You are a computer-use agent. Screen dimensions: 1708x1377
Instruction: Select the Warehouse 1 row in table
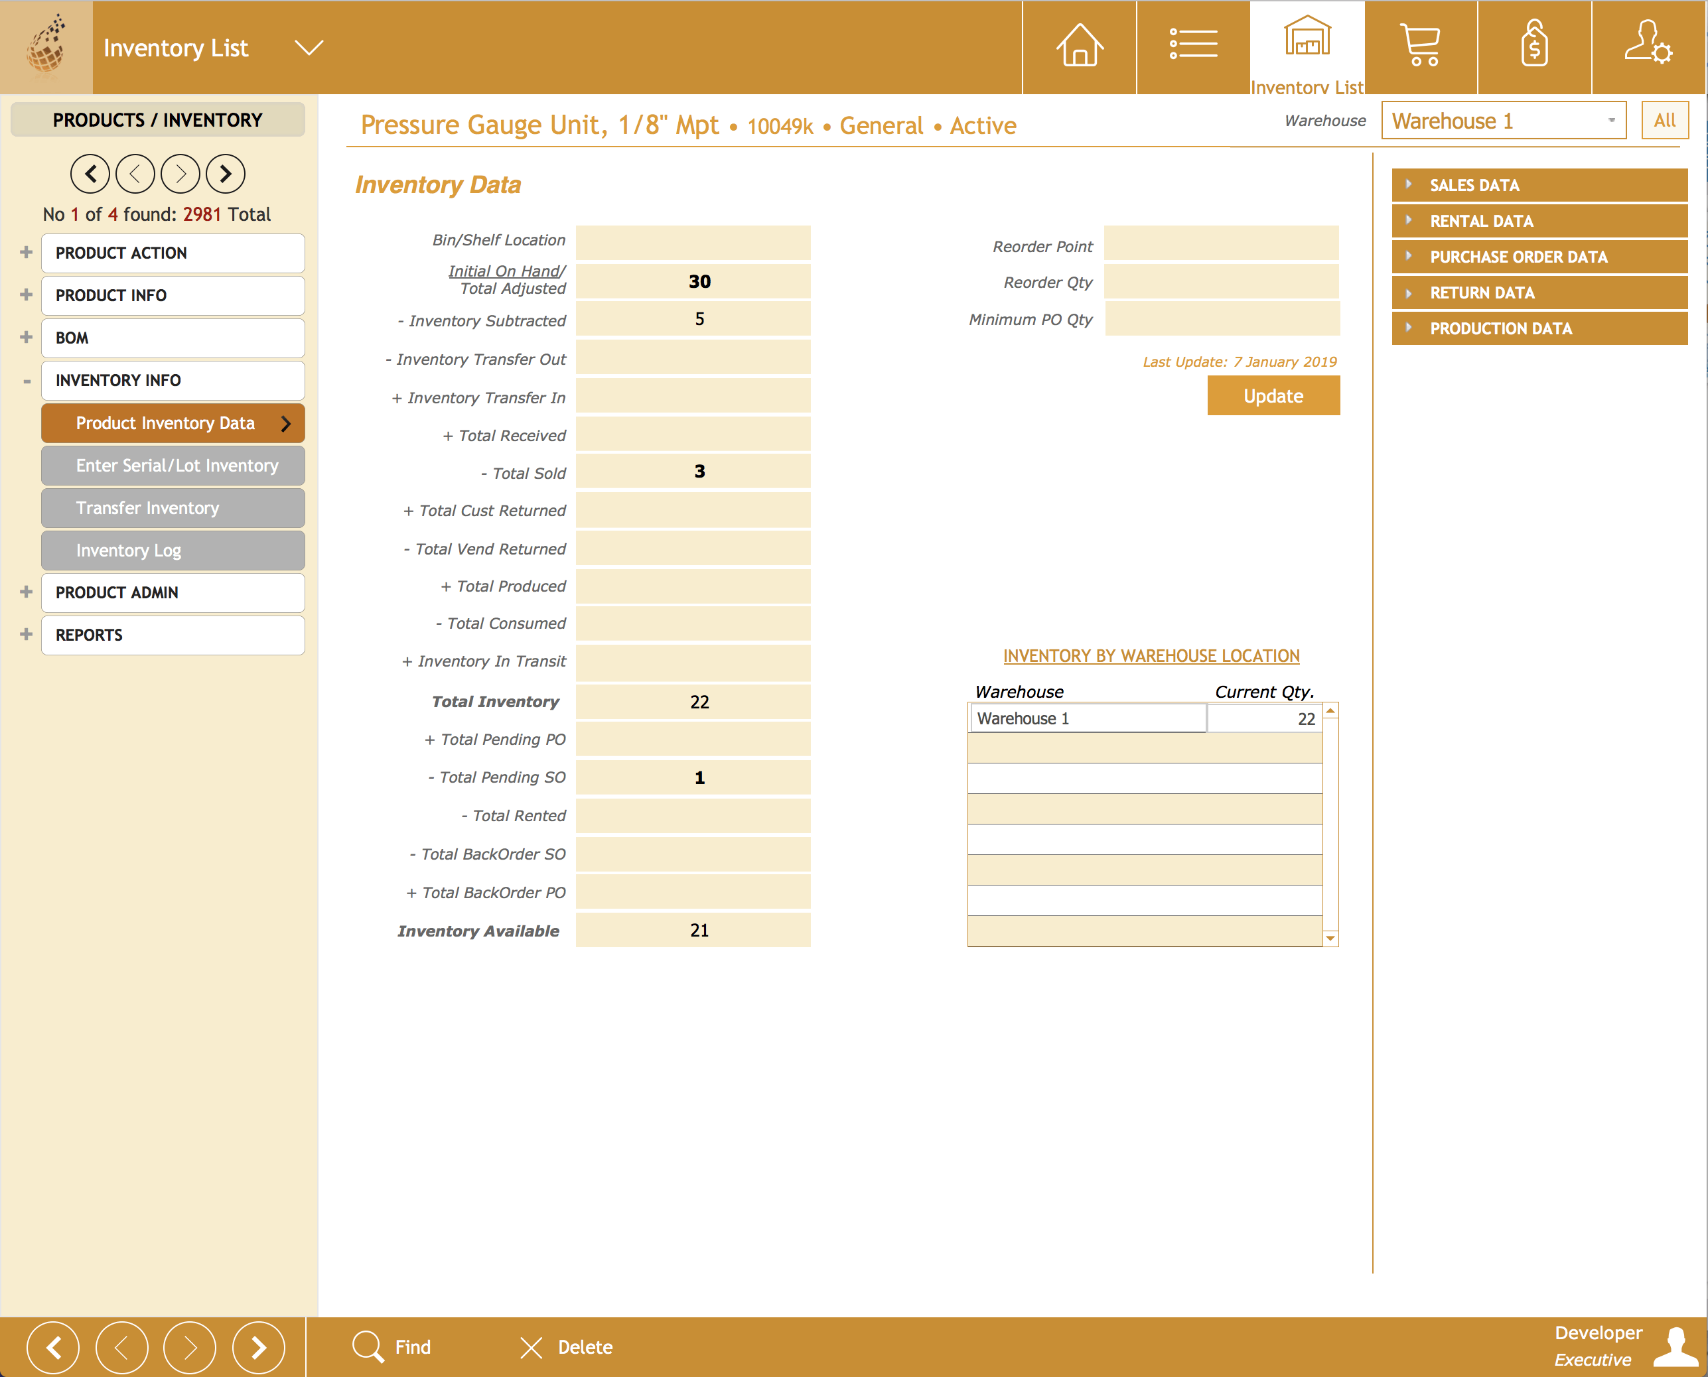(1145, 718)
